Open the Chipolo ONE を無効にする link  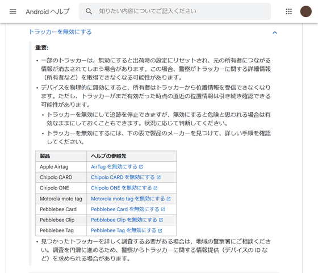122,188
